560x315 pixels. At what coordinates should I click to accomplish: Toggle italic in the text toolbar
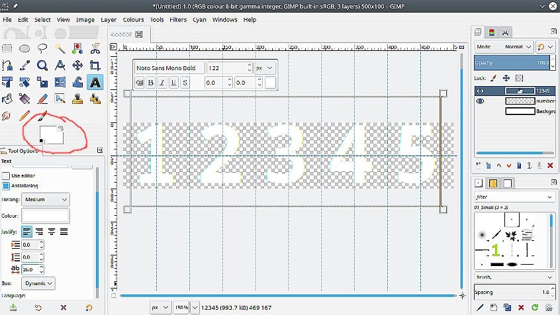pos(162,83)
